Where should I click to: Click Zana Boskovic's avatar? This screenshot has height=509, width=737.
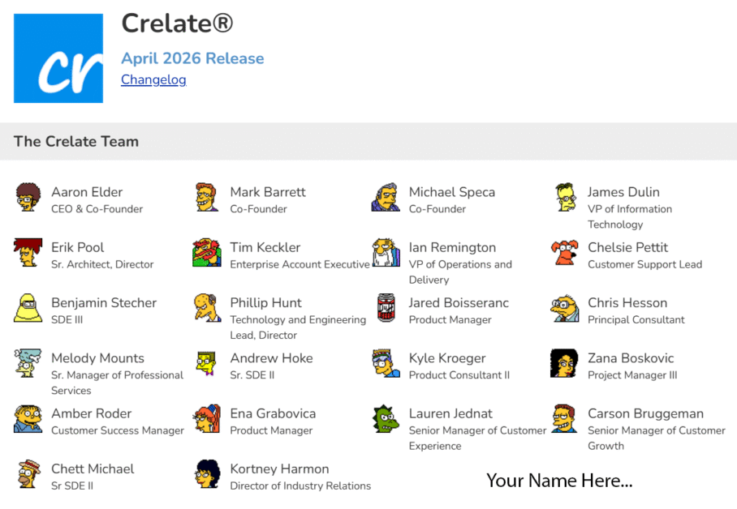pos(564,363)
